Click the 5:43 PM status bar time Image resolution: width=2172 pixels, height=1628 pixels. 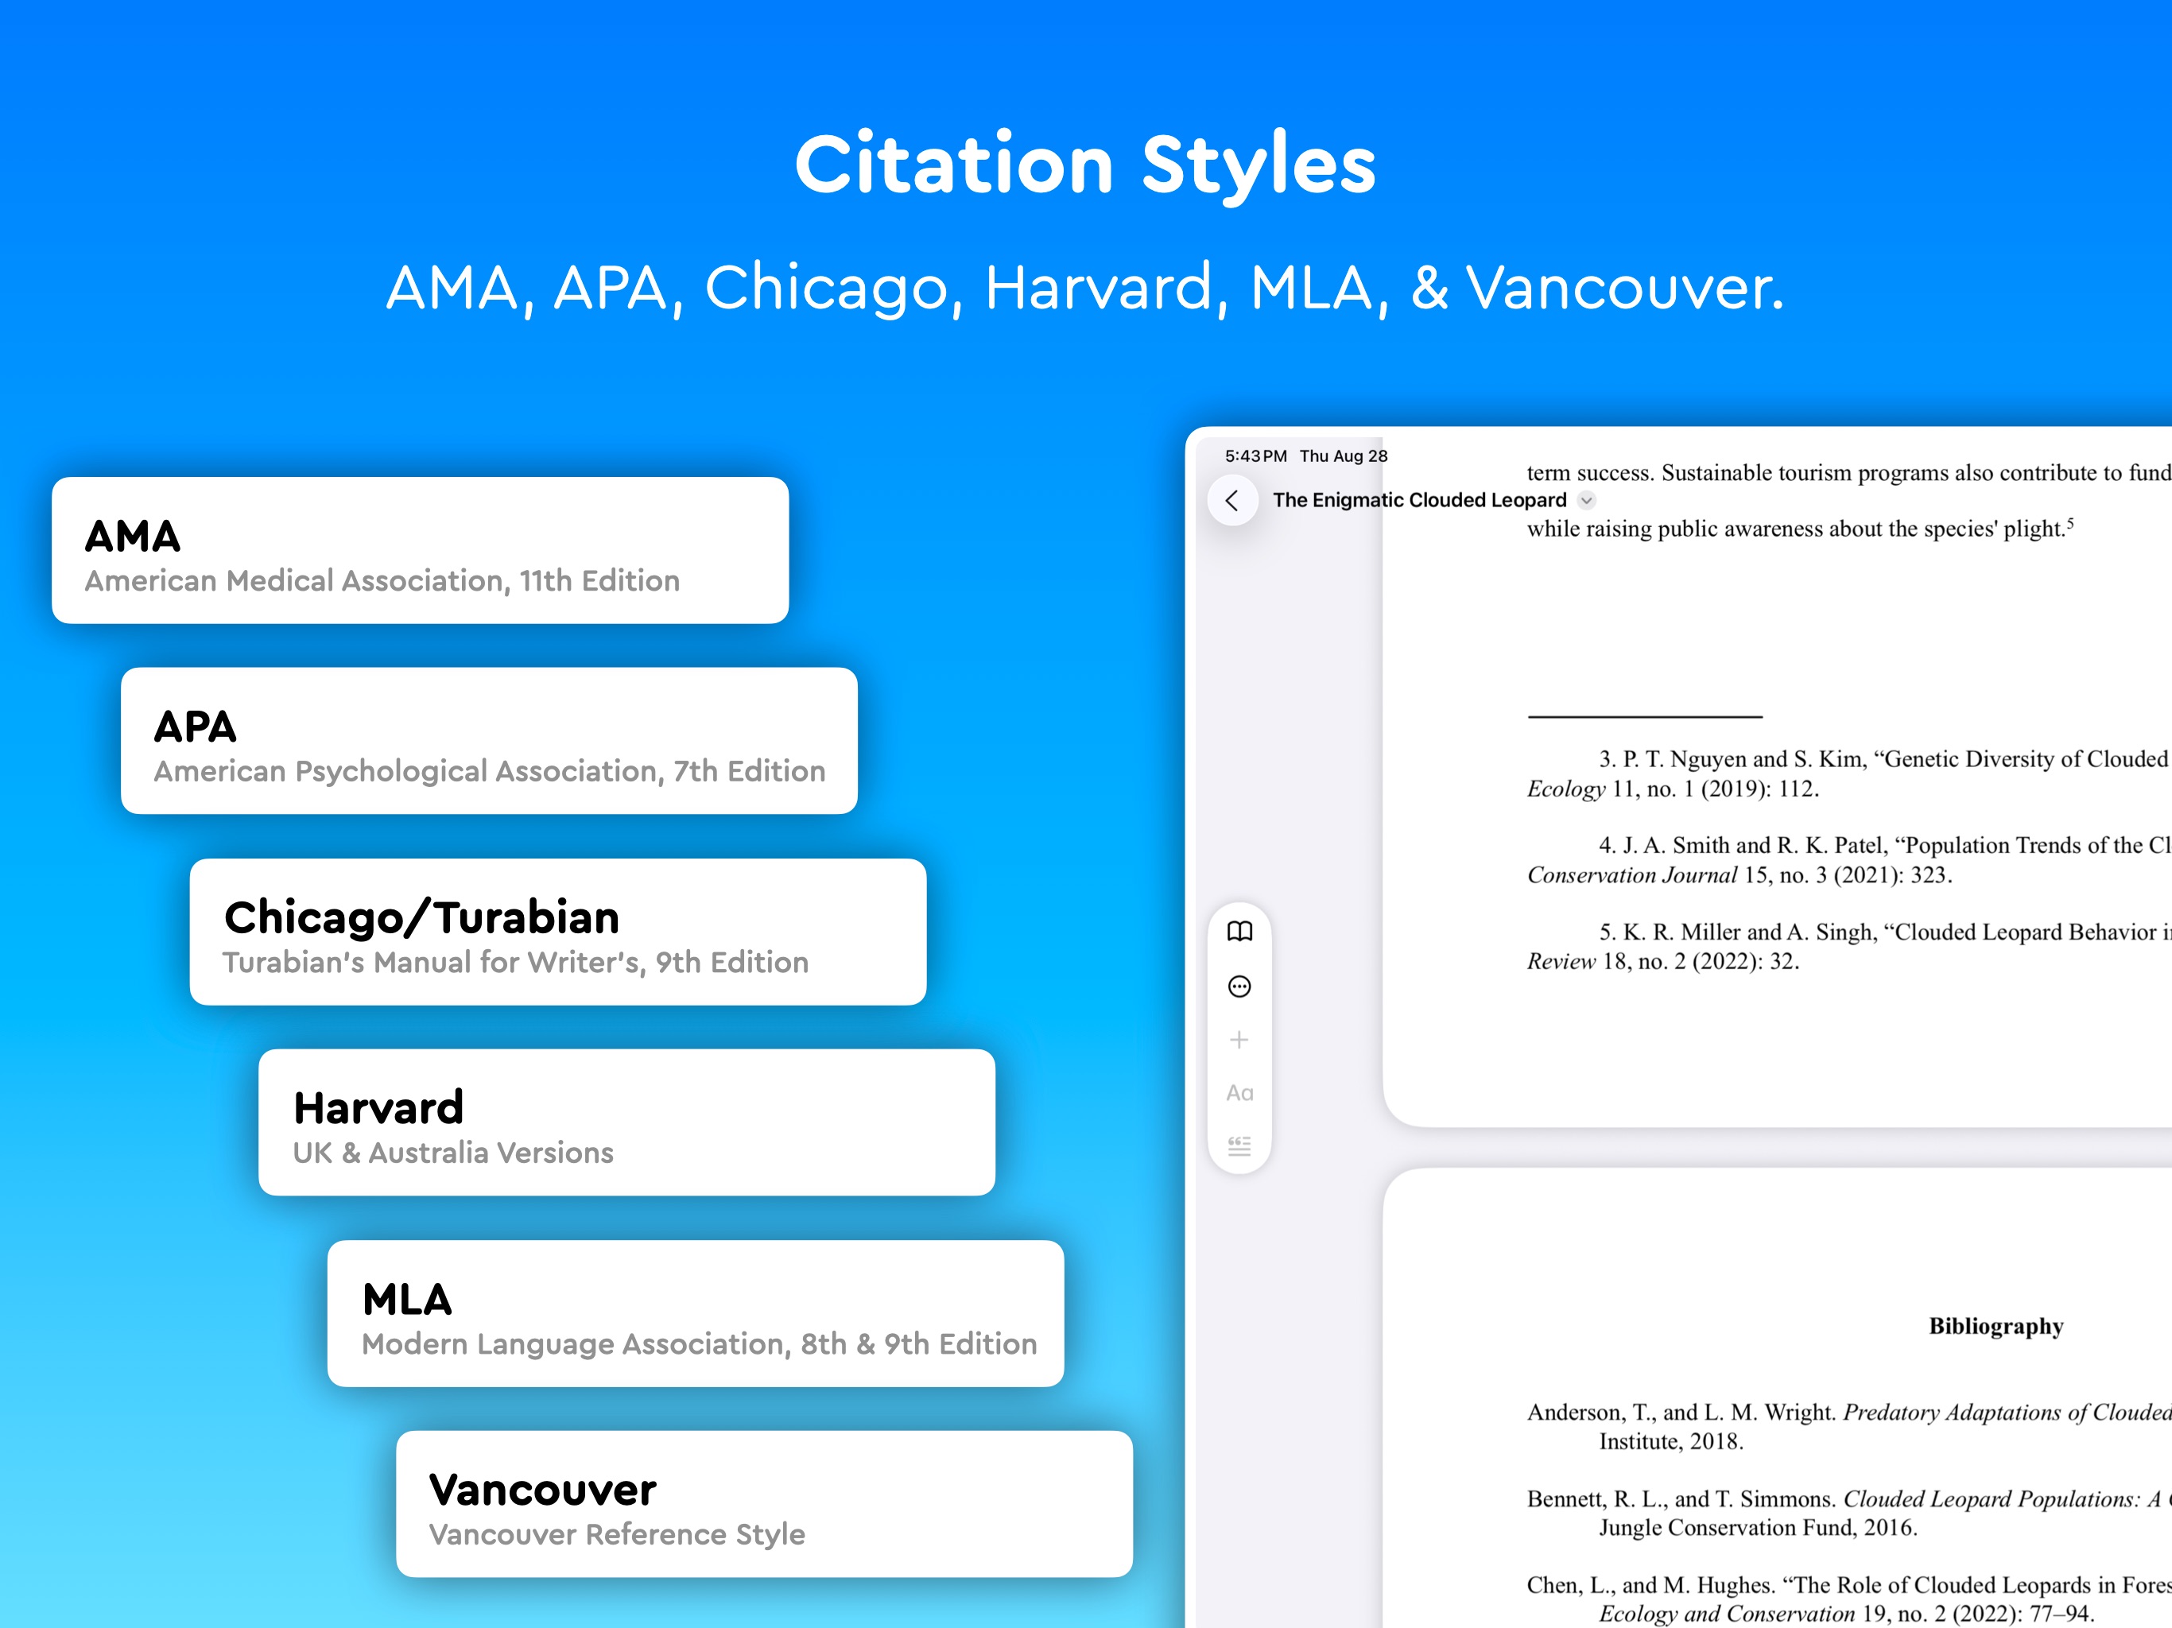click(x=1255, y=456)
